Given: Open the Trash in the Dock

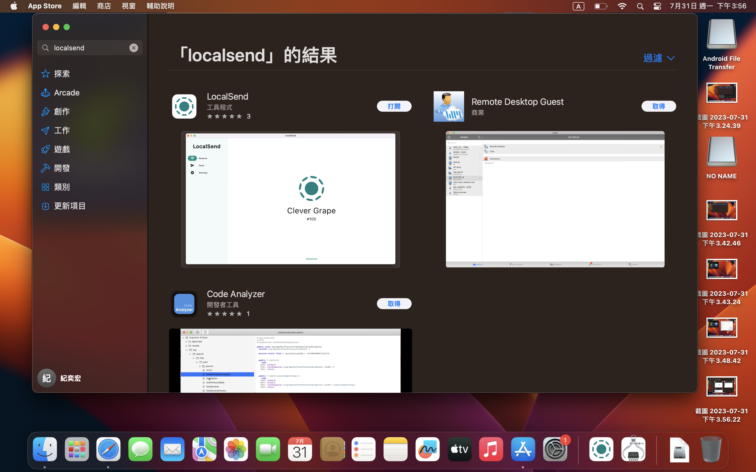Looking at the screenshot, I should click(x=711, y=449).
